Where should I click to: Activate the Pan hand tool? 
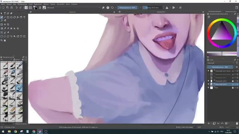coord(5,41)
